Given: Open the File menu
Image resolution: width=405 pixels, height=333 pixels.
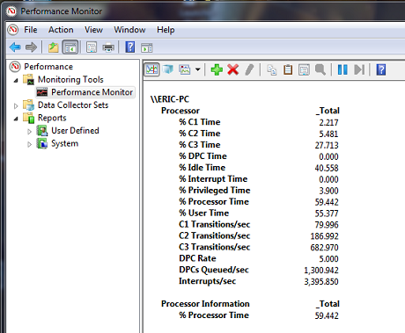Looking at the screenshot, I should coord(31,30).
